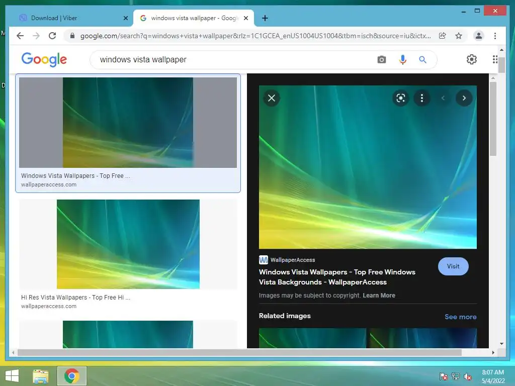Go forward with the browser arrow

coord(36,36)
